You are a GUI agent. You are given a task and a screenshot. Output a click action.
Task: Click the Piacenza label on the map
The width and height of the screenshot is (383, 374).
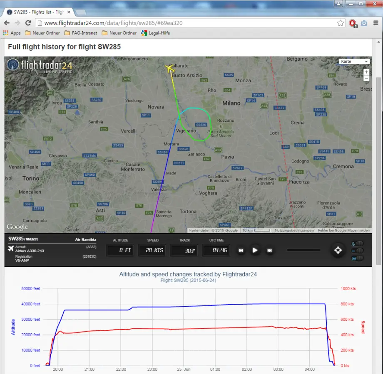pos(299,182)
